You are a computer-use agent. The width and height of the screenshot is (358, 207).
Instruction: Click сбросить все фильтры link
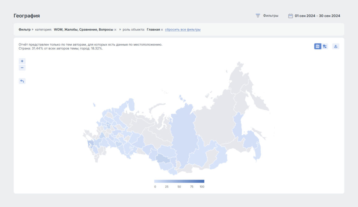(183, 30)
